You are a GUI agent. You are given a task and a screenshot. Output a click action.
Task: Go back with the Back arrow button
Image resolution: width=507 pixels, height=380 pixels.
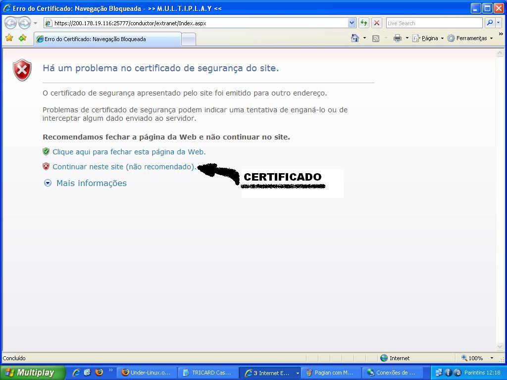click(10, 23)
